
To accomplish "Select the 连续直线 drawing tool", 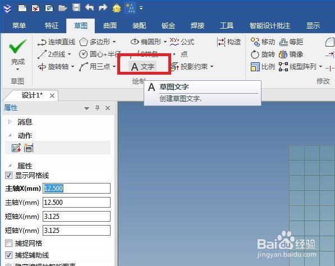I will 56,42.
